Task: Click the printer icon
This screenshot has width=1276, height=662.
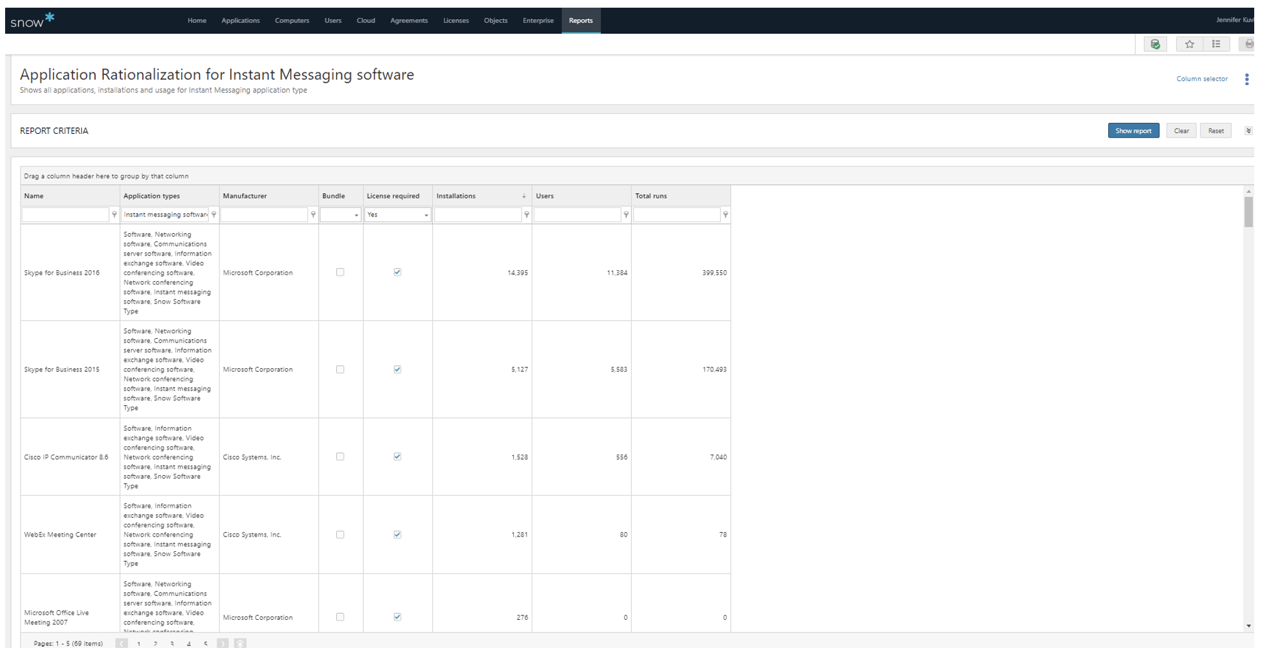Action: (1248, 44)
